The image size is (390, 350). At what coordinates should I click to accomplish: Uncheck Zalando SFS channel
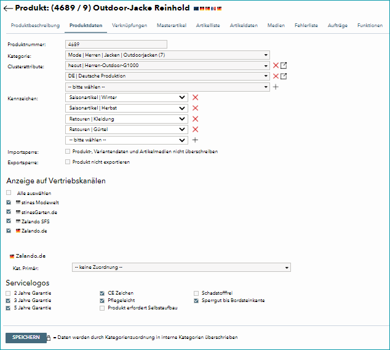click(x=9, y=221)
